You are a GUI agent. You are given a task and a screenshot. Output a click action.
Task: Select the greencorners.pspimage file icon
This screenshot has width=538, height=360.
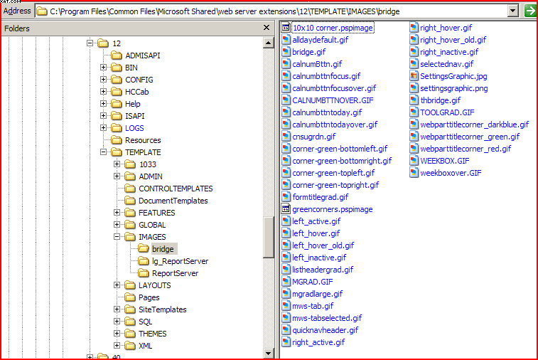(x=286, y=209)
